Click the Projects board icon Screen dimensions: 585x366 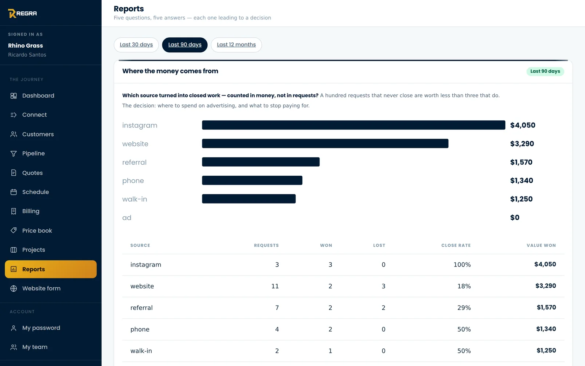[14, 250]
